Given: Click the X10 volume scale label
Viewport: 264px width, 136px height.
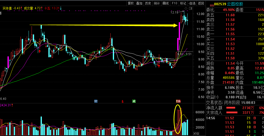Looking at the screenshot, I should [x=196, y=134].
